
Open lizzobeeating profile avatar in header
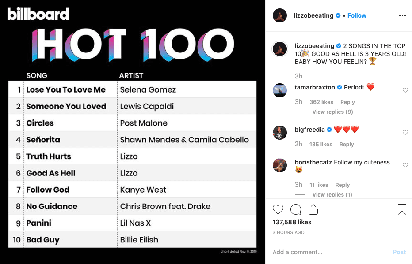point(279,15)
